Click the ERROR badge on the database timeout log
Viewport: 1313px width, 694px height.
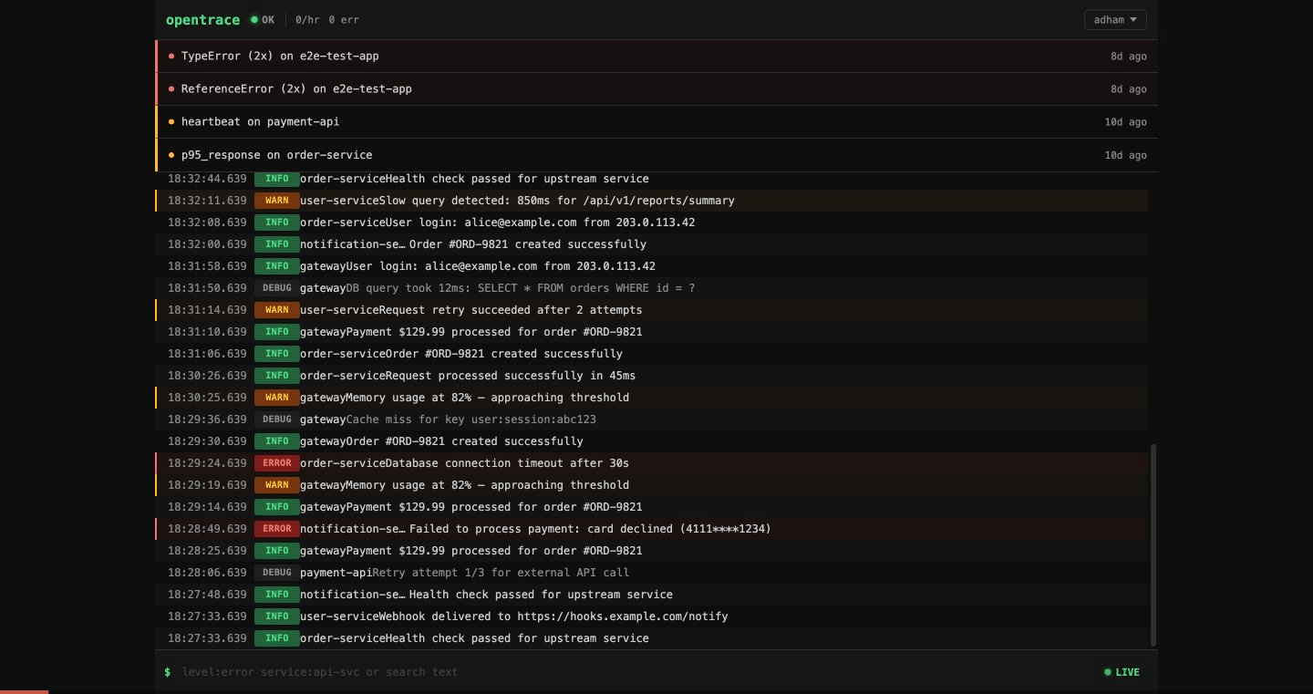[276, 462]
